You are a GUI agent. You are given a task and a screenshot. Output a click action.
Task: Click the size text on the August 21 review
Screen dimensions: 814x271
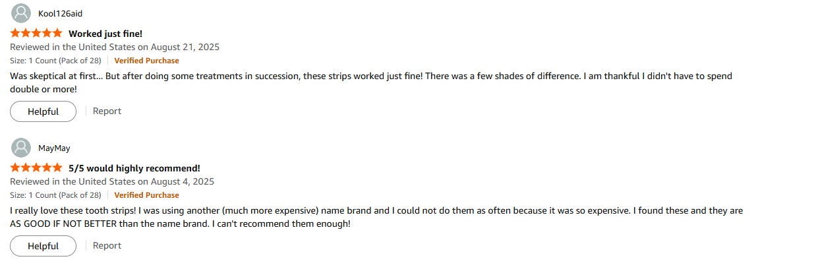point(55,61)
